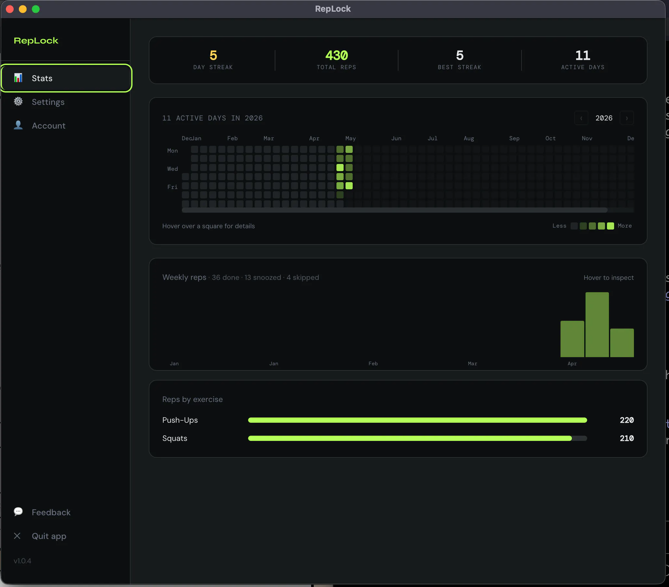
Task: Click 'Hover over a square for details'
Action: click(208, 226)
